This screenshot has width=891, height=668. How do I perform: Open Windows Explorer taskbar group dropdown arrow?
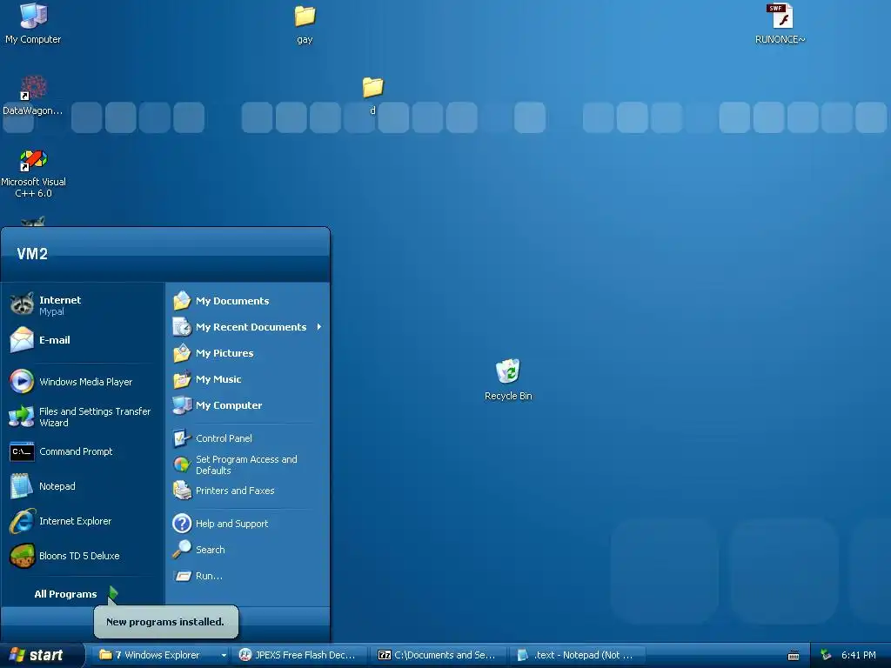point(224,655)
